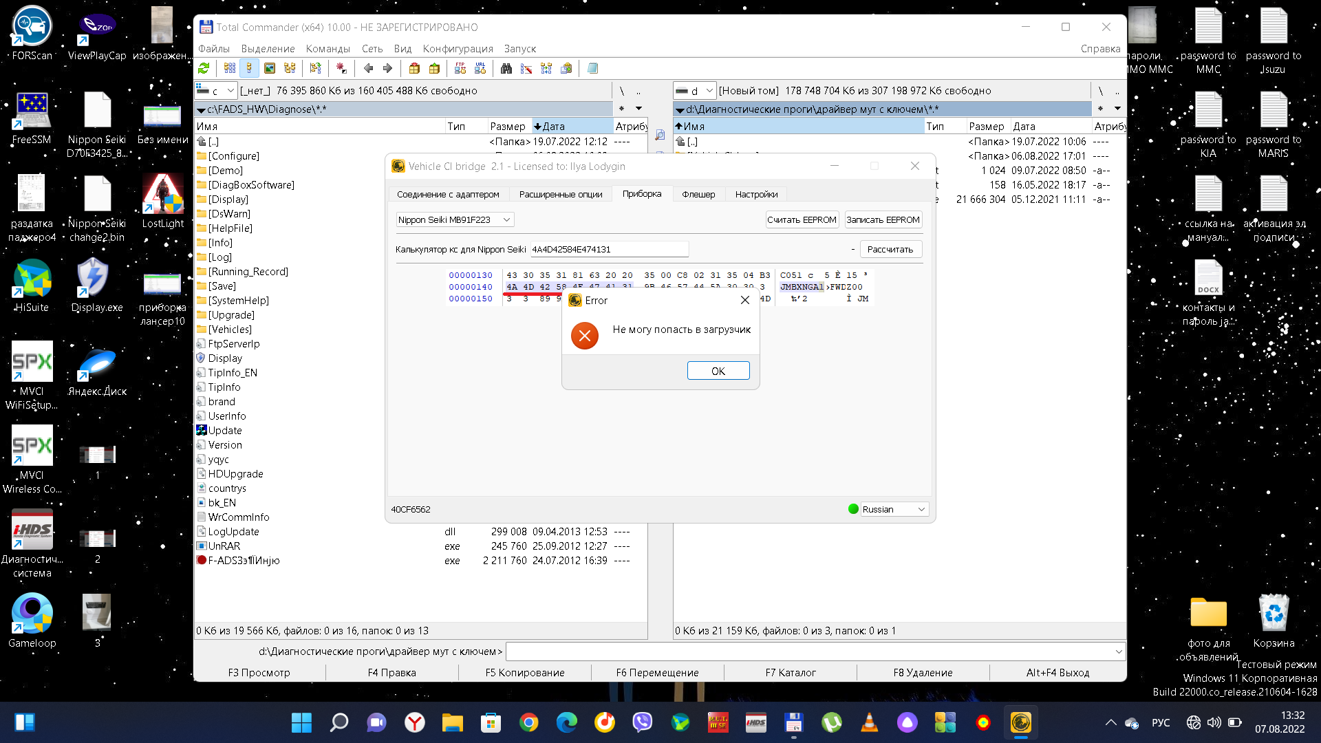Click the thumbnail view toolbar icon
The image size is (1321, 743).
(x=270, y=68)
